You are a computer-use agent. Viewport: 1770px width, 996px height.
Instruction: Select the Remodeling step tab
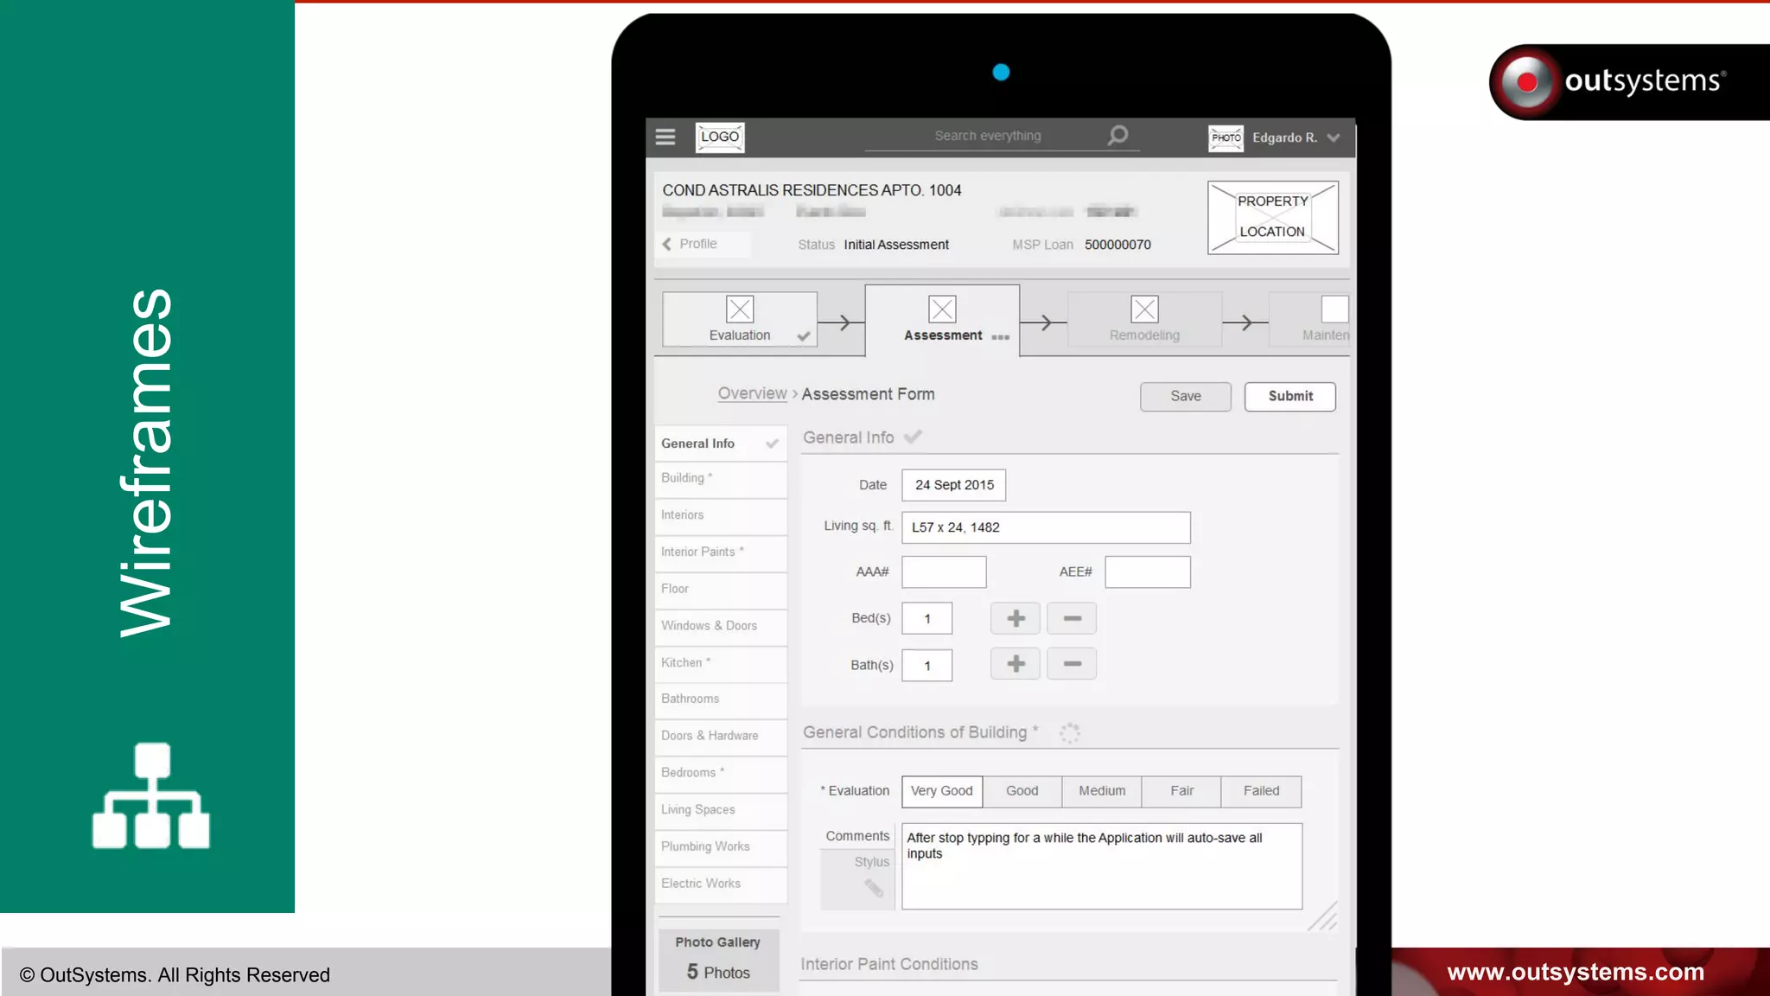coord(1144,320)
